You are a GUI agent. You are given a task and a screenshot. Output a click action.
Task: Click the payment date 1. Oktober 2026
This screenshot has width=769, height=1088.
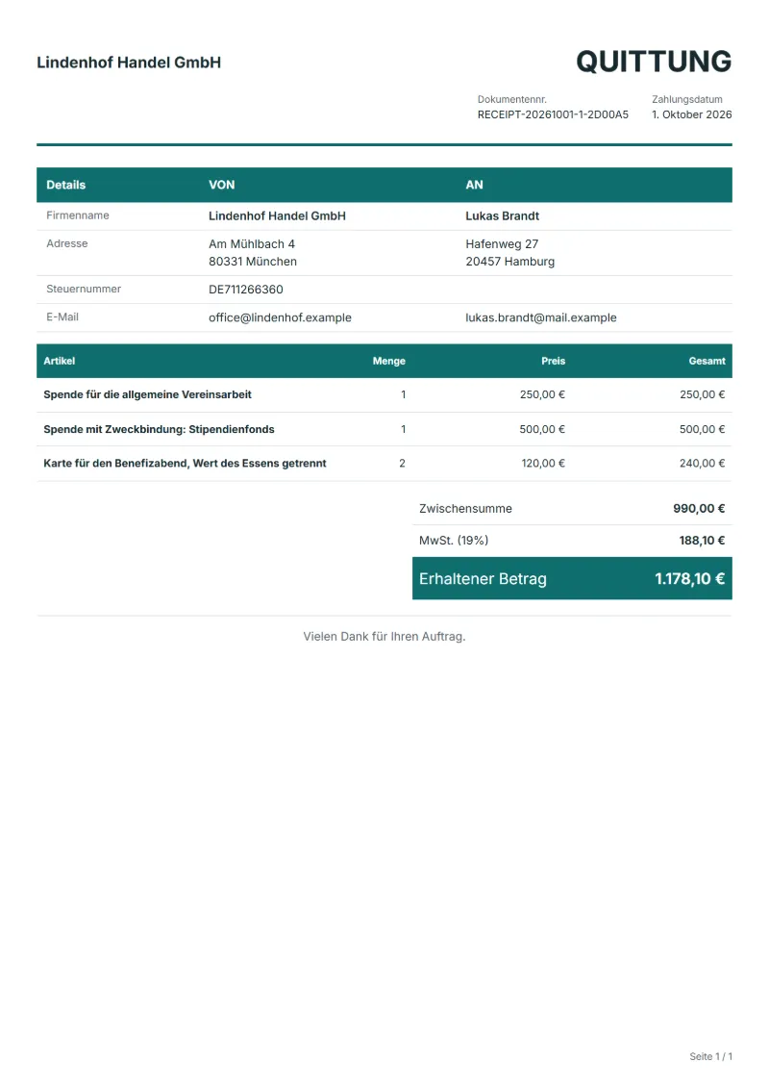[x=691, y=114]
